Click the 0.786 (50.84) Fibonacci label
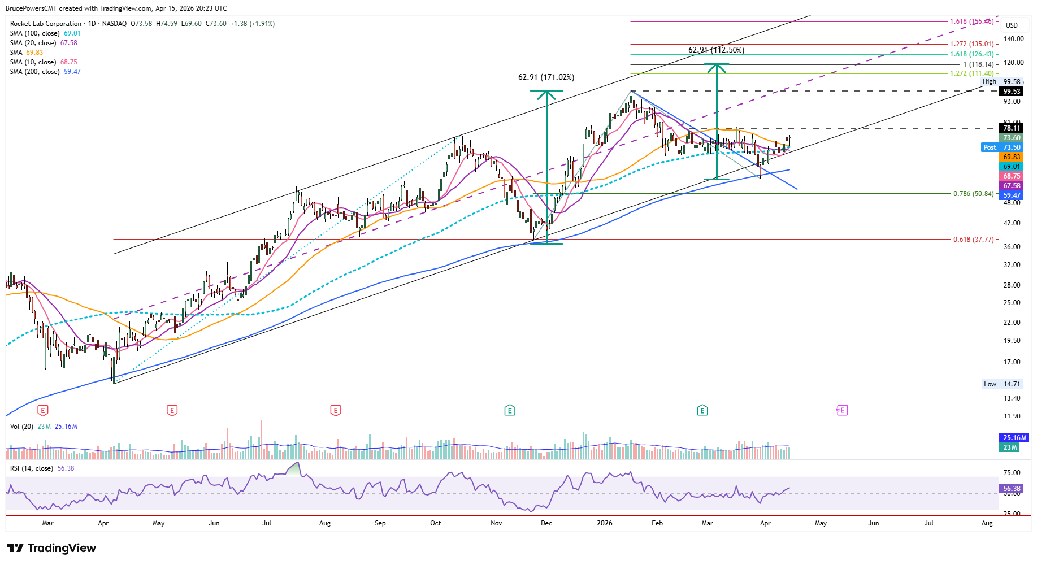Image resolution: width=1037 pixels, height=565 pixels. (x=973, y=194)
